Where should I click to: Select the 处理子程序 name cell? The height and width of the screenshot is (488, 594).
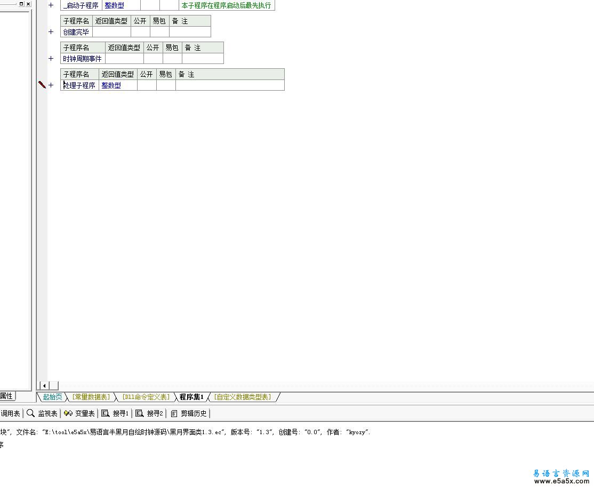click(x=79, y=85)
